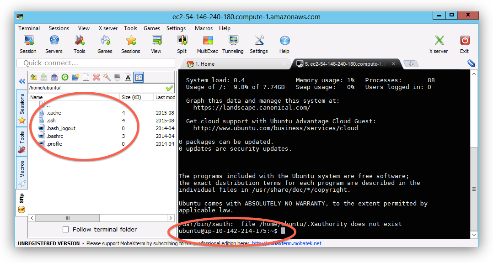Enable Follow terminal folder checkbox

66,230
